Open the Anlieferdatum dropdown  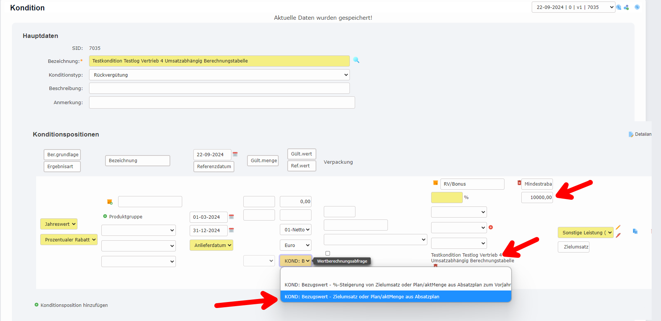211,245
